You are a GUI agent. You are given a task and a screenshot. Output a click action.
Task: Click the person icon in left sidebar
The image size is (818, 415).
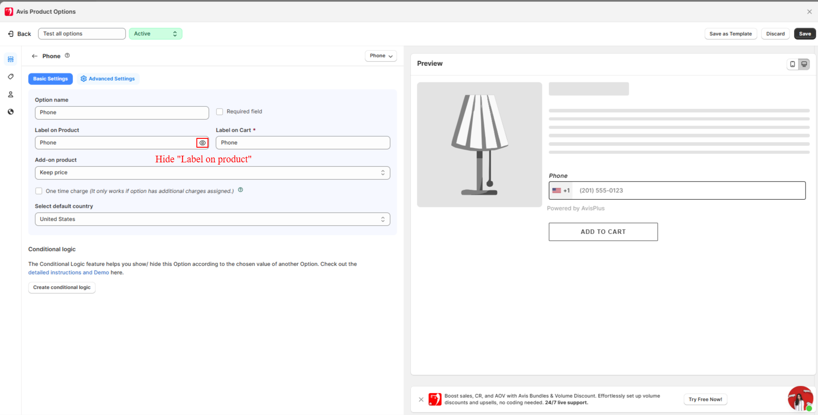11,94
